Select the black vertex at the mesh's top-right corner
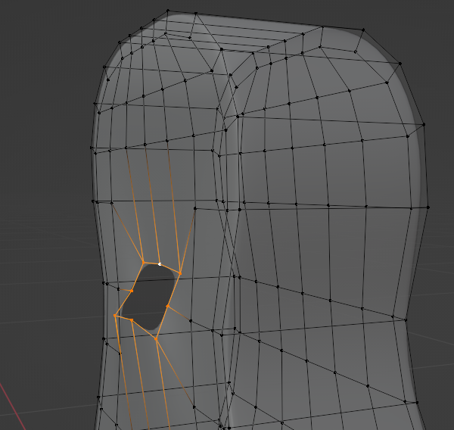 (x=364, y=30)
